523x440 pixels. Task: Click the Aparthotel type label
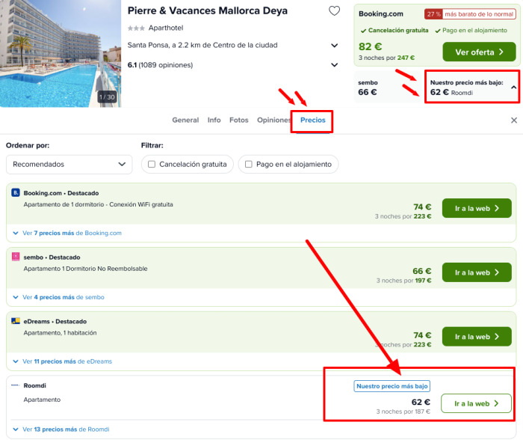point(166,28)
